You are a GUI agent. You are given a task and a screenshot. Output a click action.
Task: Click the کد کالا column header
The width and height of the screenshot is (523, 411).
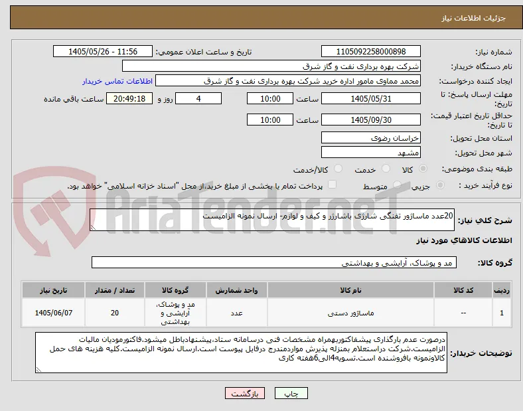pos(463,290)
